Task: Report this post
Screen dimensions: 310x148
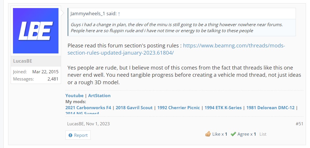Action: pyautogui.click(x=78, y=135)
